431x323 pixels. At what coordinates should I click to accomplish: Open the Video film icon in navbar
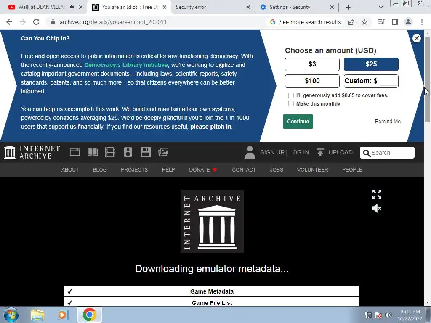click(110, 152)
